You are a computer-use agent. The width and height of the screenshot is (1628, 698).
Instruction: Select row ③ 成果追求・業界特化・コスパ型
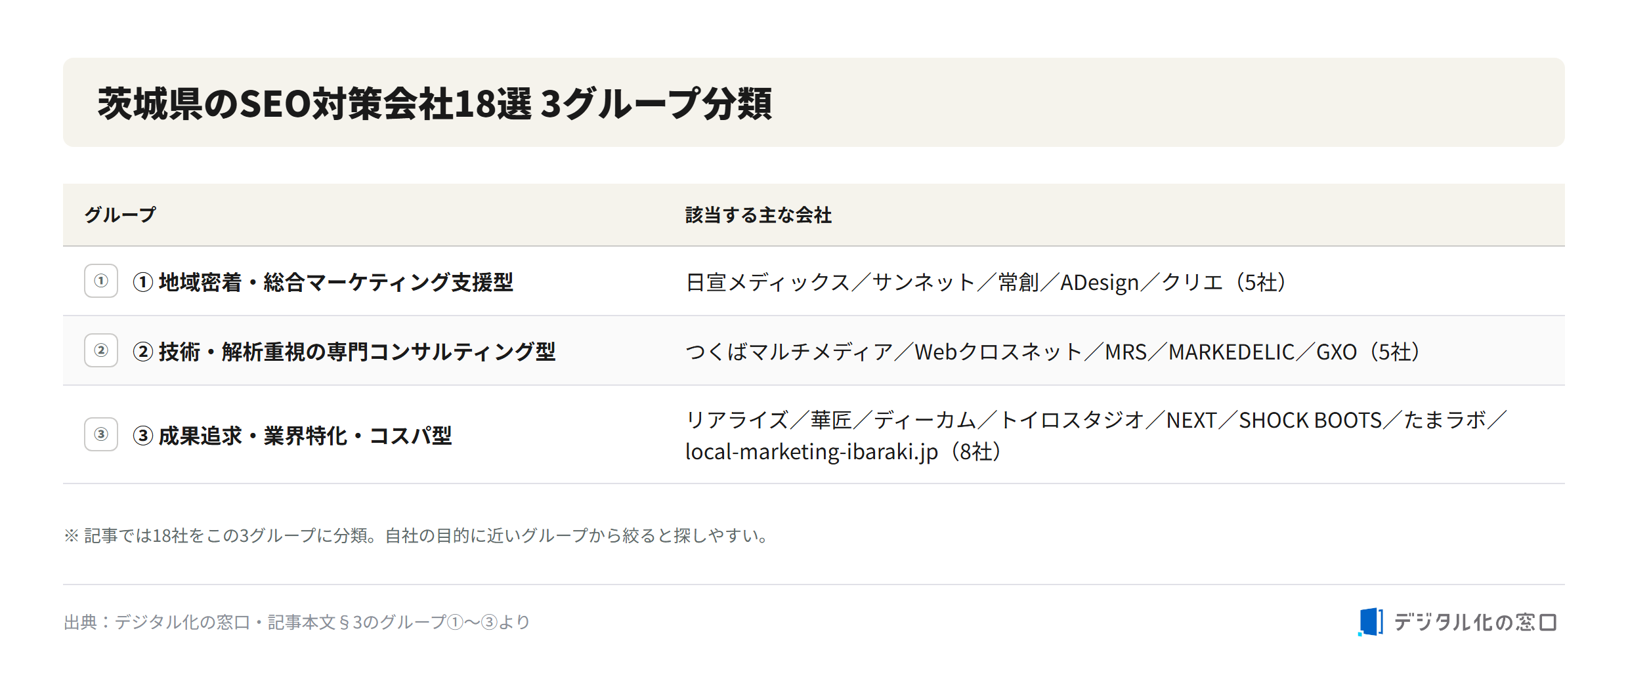(x=814, y=435)
